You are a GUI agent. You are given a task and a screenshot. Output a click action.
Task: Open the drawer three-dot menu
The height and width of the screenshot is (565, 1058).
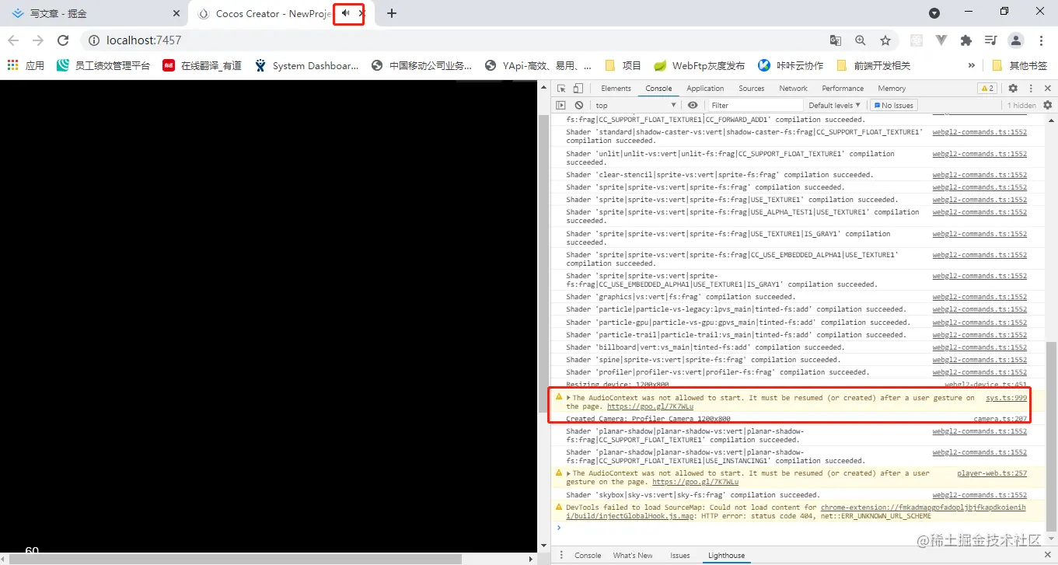(562, 556)
